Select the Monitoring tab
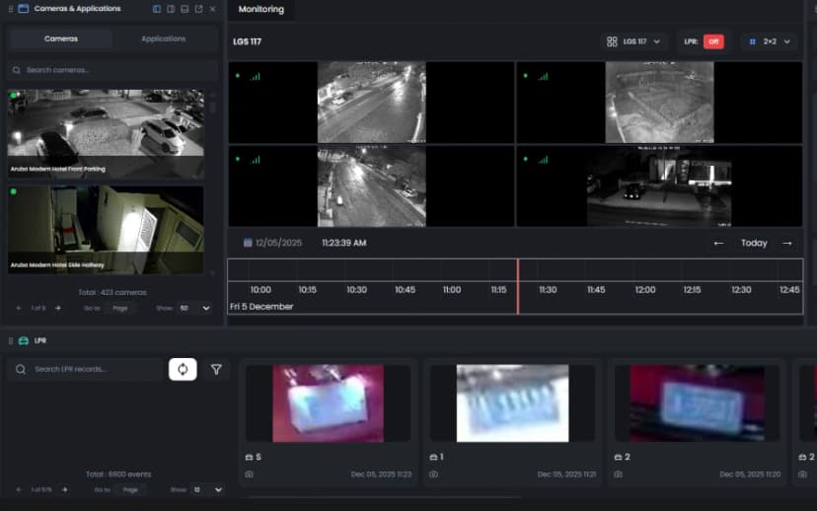 click(x=261, y=10)
